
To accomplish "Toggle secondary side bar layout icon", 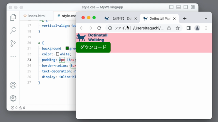I will pos(185,7).
